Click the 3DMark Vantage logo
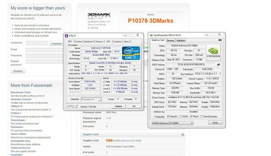This screenshot has width=271, height=156. (99, 15)
